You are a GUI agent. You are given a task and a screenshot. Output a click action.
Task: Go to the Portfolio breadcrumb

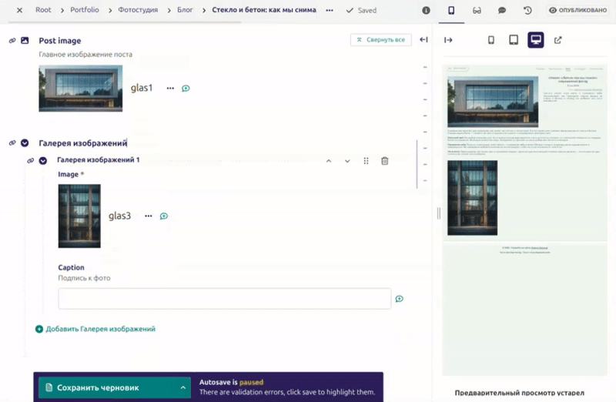coord(85,10)
